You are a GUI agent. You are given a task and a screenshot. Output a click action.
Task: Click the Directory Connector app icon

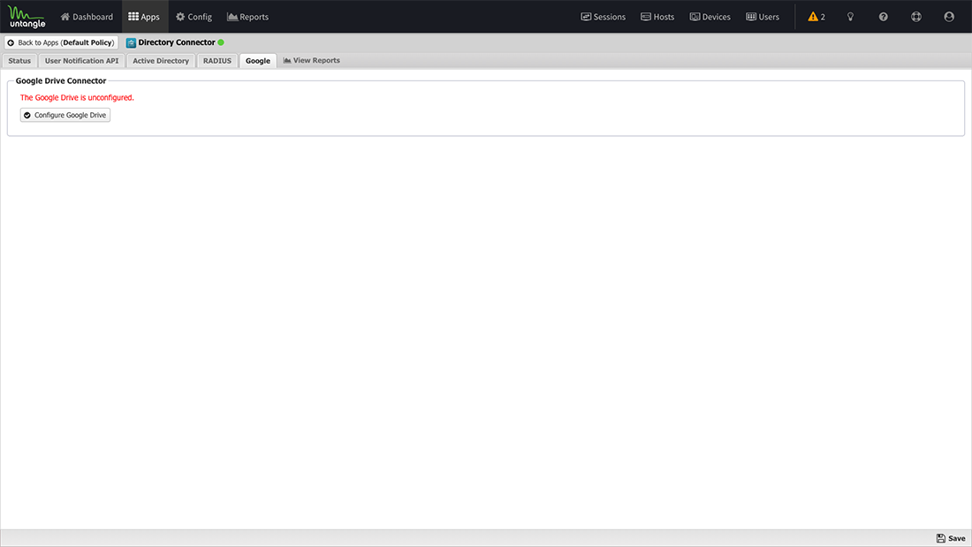[131, 42]
